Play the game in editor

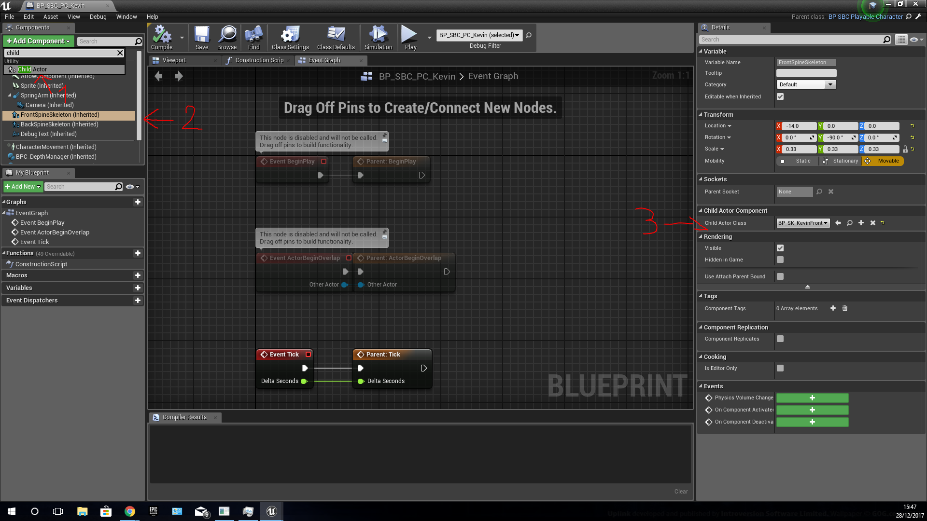tap(410, 38)
